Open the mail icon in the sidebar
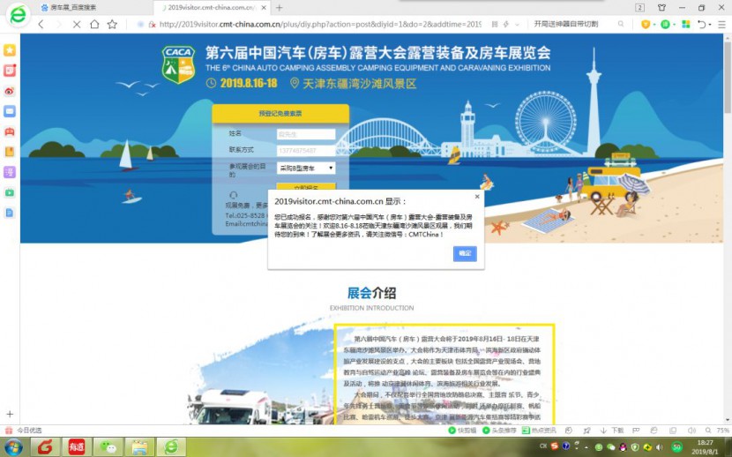Image resolution: width=732 pixels, height=457 pixels. click(10, 111)
